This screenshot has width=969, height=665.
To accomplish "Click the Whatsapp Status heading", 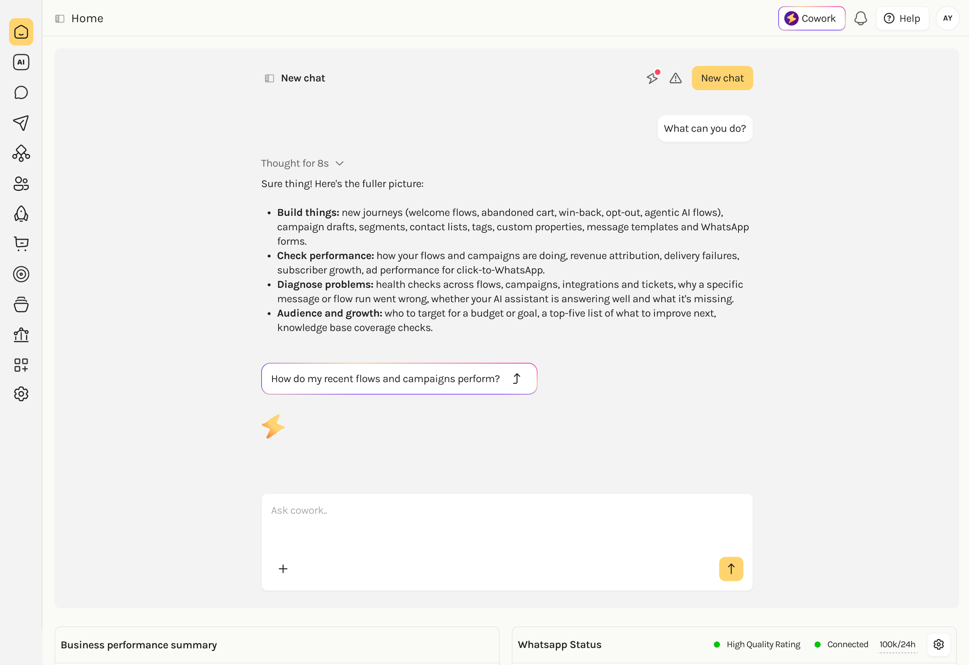I will point(559,644).
